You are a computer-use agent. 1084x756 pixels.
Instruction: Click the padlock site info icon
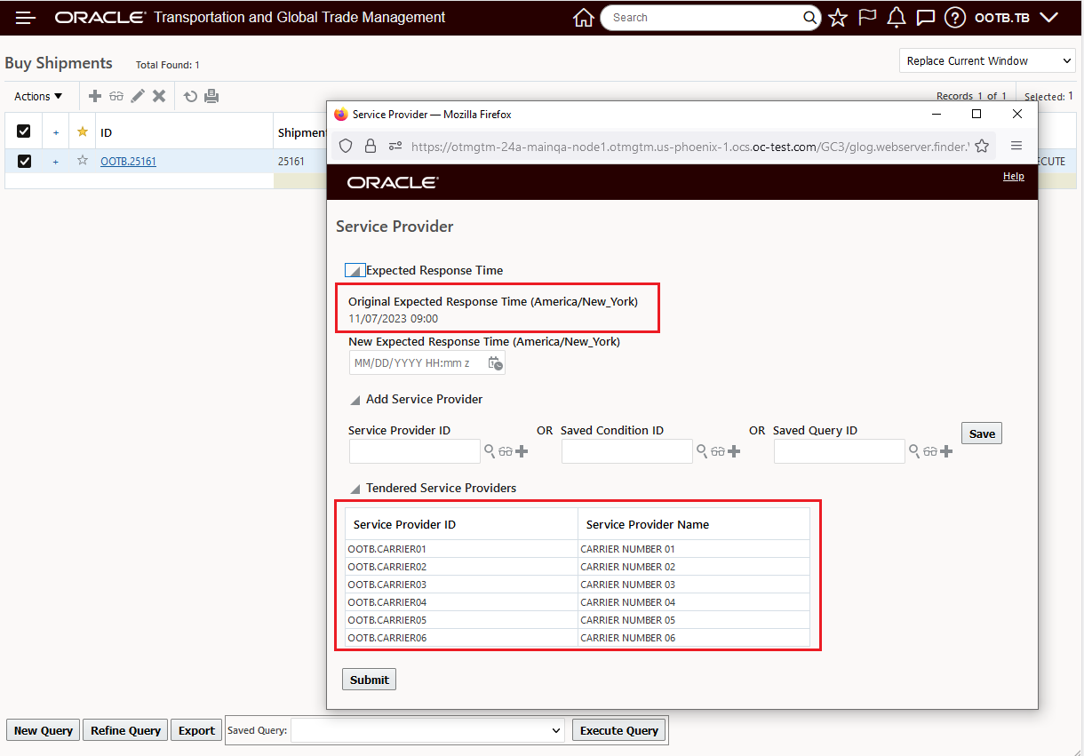[x=371, y=146]
